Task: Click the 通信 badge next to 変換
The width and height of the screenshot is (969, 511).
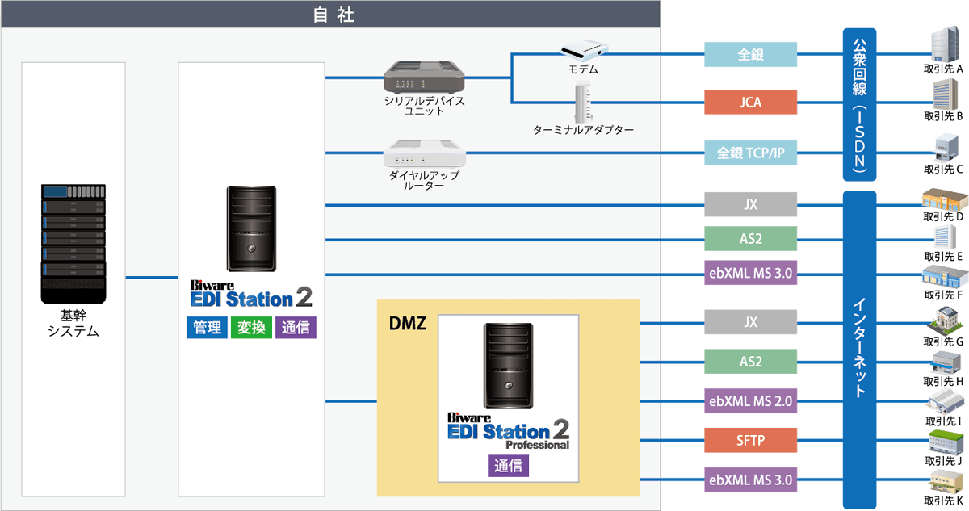Action: click(x=296, y=328)
